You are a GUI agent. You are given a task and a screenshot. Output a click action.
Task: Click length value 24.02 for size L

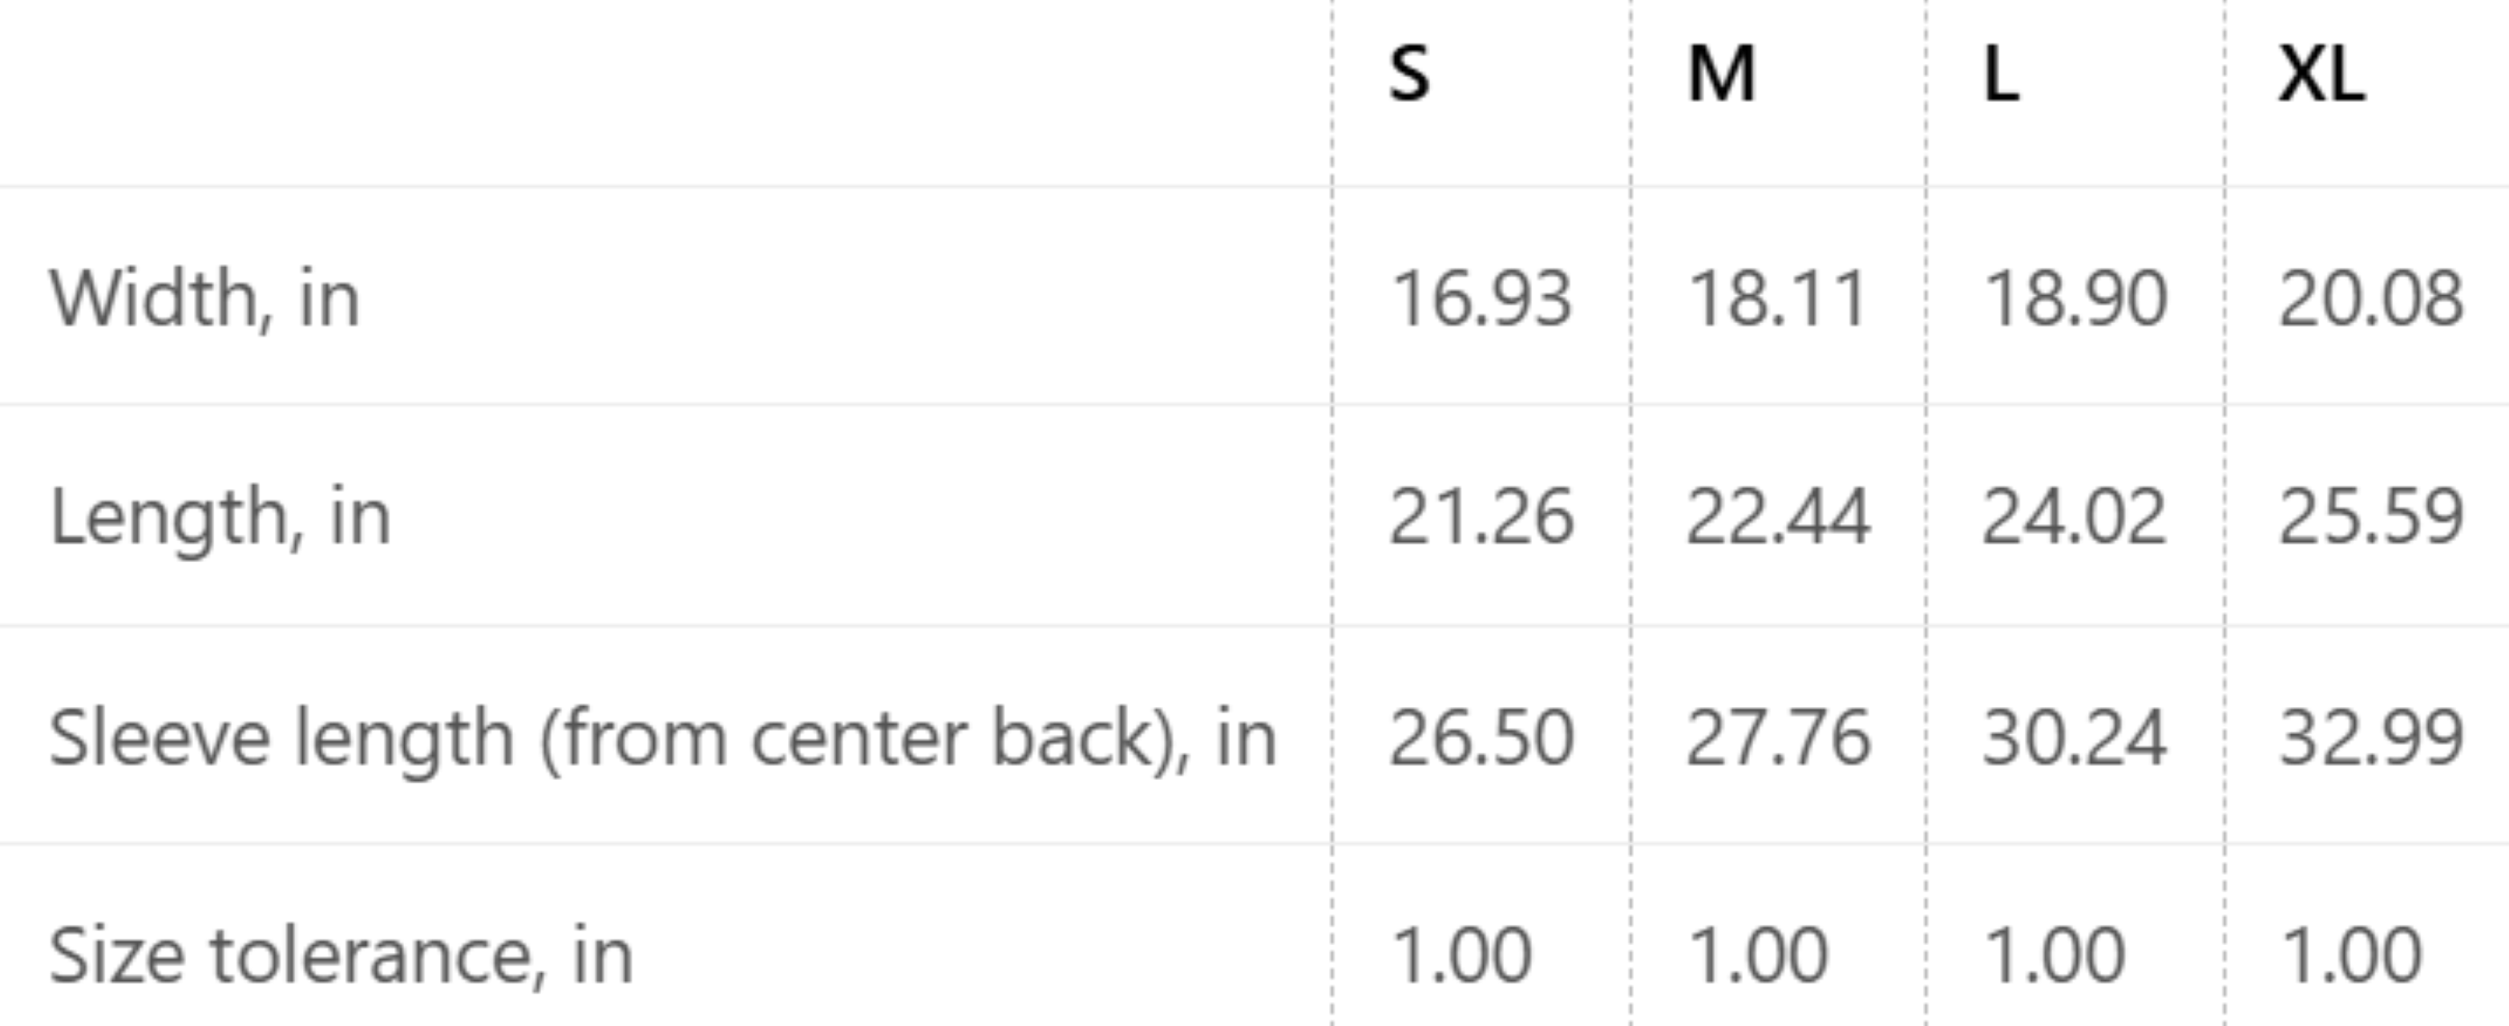(x=2075, y=516)
